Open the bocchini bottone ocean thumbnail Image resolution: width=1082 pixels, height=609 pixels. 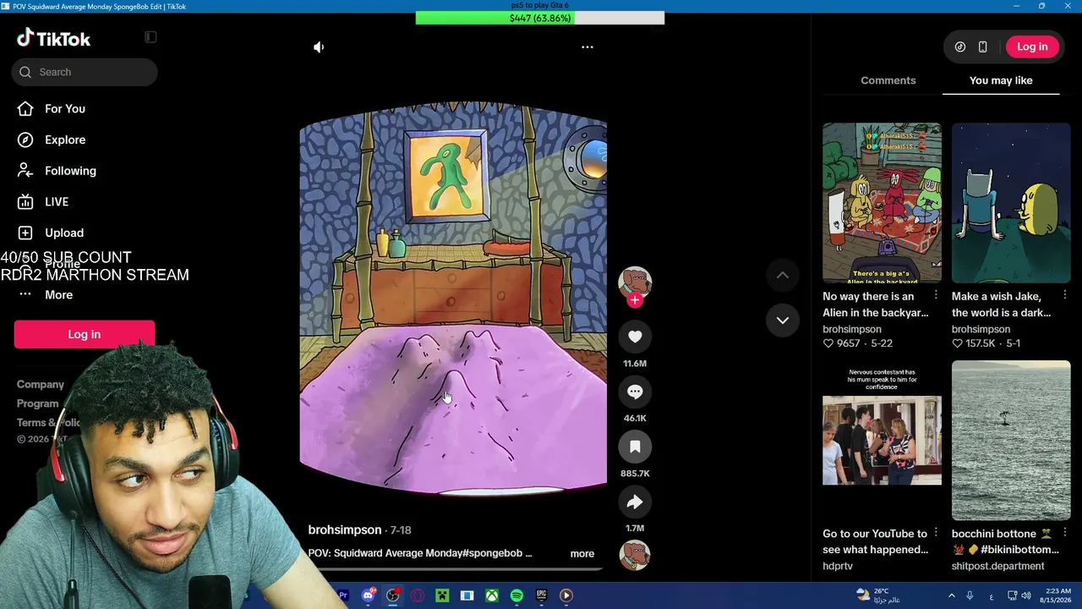[x=1011, y=440]
